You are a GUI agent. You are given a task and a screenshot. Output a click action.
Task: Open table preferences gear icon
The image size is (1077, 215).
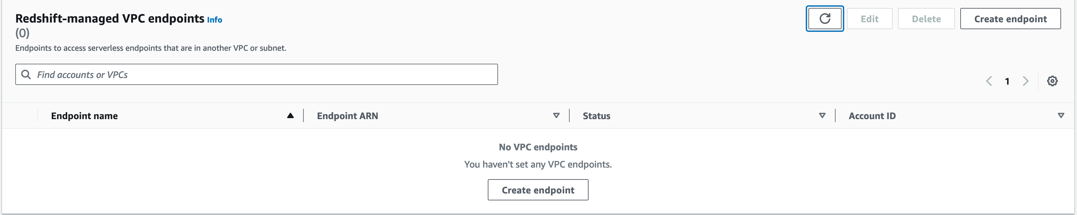[1052, 81]
